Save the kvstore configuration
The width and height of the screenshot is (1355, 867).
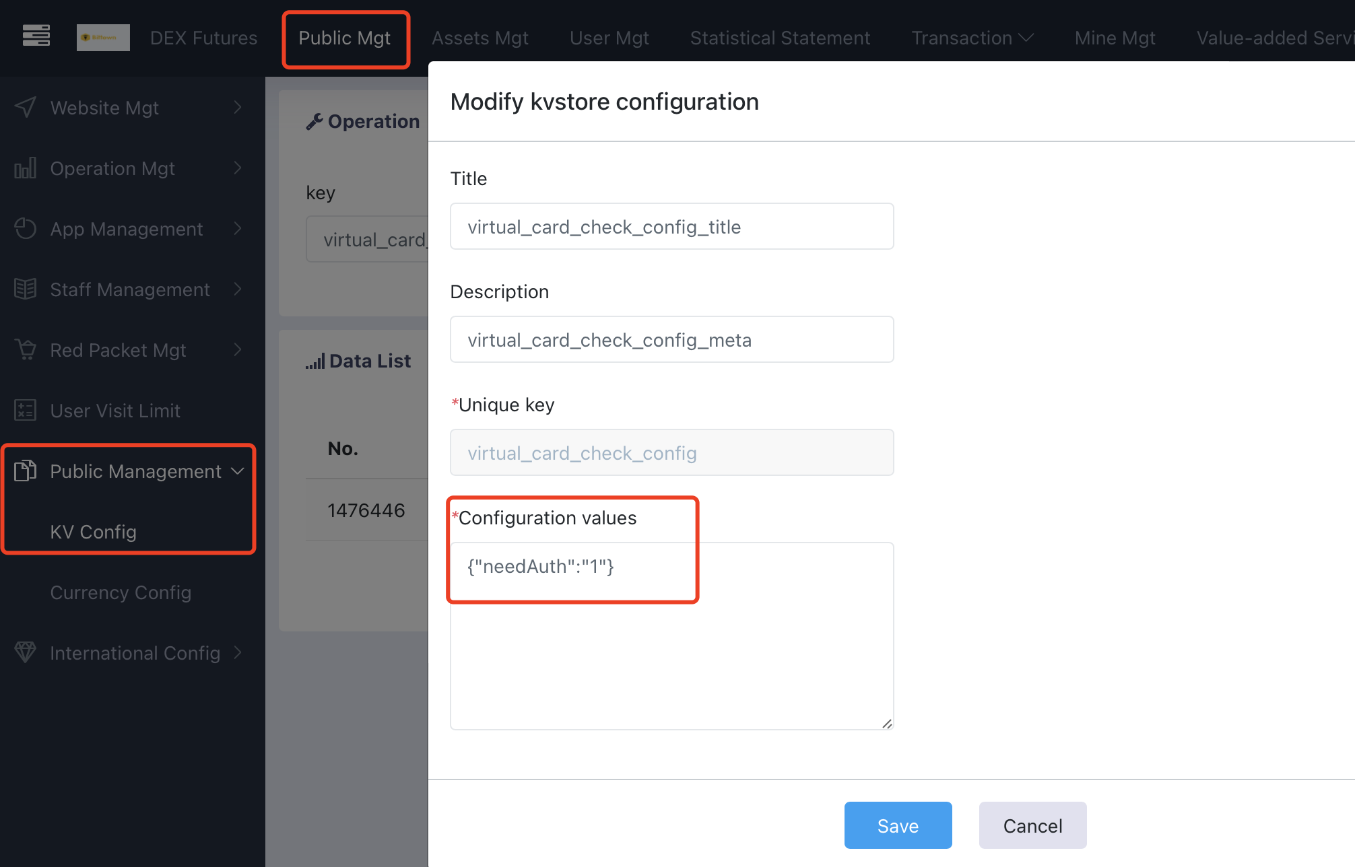pos(898,825)
